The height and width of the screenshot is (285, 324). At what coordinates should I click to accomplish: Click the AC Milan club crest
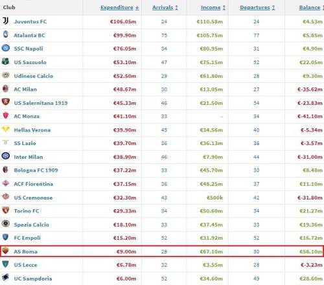tap(6, 89)
